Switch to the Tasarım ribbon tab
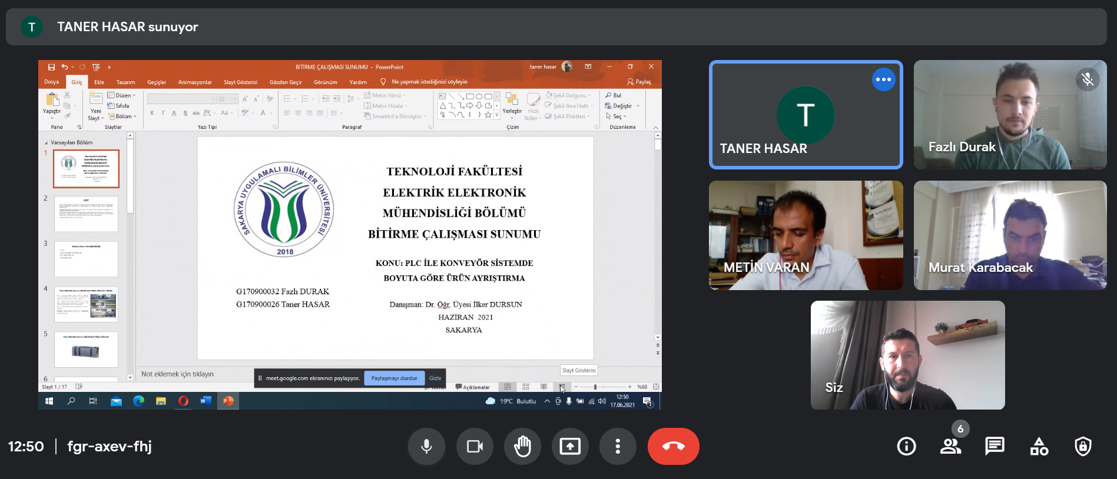Viewport: 1117px width, 479px height. (125, 82)
